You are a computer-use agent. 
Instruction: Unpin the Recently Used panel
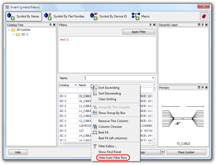pos(202,25)
